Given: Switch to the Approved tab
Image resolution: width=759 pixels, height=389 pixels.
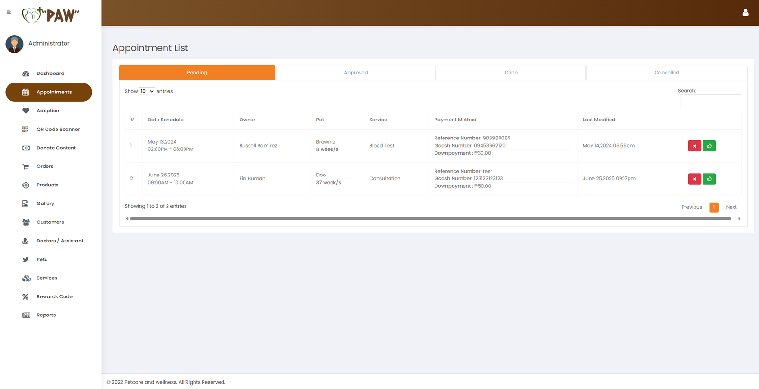Looking at the screenshot, I should pos(356,73).
